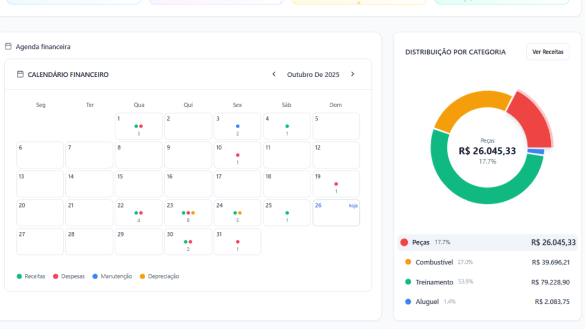Click the green Receitas legend dot
The width and height of the screenshot is (585, 329).
click(19, 276)
